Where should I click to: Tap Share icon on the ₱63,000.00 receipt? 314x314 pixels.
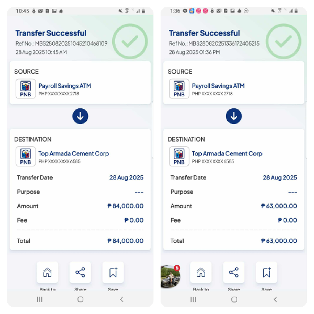[233, 273]
